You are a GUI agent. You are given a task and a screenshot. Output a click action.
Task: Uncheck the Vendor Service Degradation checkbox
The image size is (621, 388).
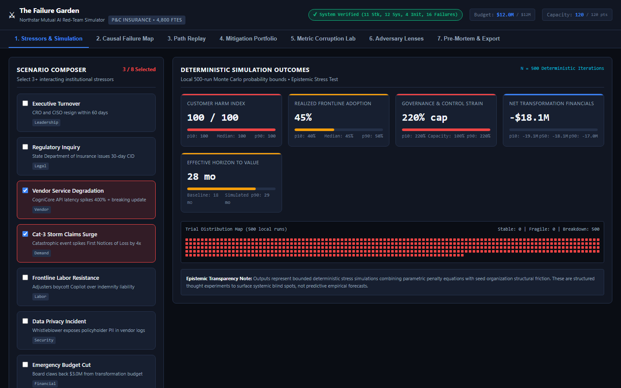[x=25, y=191]
